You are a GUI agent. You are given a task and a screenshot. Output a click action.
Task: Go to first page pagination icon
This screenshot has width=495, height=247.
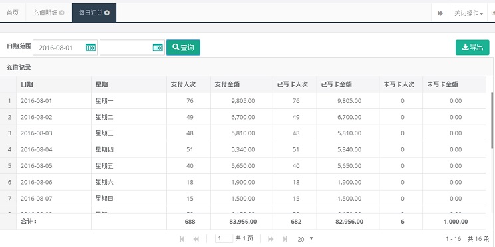pos(182,239)
